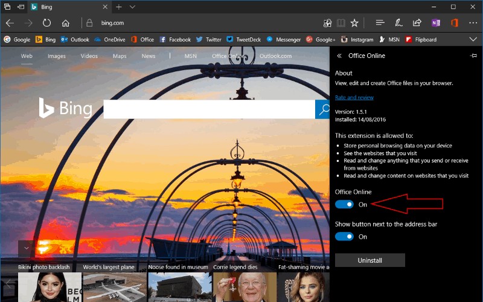
Task: Refresh the current Bing page
Action: [46, 23]
